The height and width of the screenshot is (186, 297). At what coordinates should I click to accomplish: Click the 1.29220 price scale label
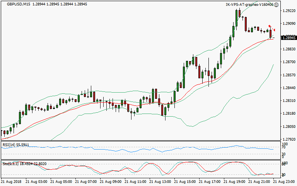[289, 11]
